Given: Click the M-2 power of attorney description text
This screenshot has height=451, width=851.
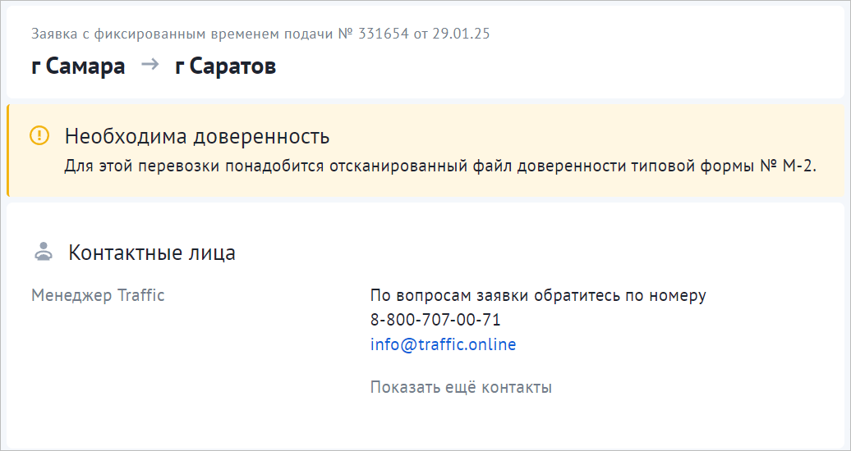Looking at the screenshot, I should 440,166.
